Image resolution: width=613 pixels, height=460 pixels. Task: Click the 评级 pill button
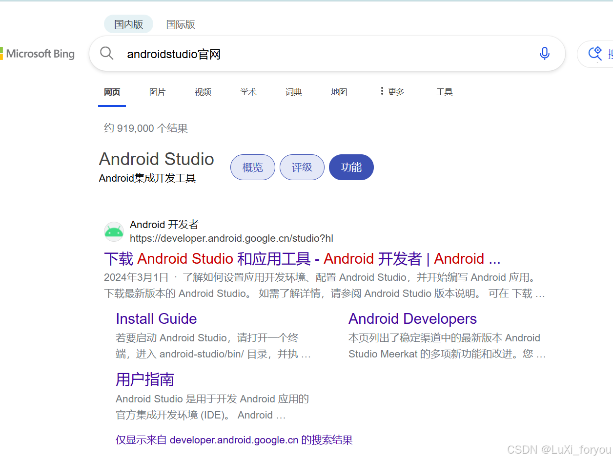(x=302, y=167)
